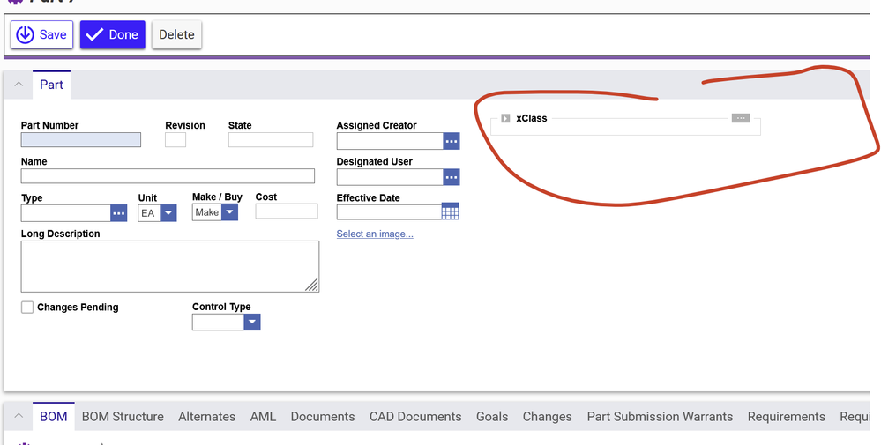Click the Designated User ellipsis picker icon
The height and width of the screenshot is (445, 881).
click(452, 177)
